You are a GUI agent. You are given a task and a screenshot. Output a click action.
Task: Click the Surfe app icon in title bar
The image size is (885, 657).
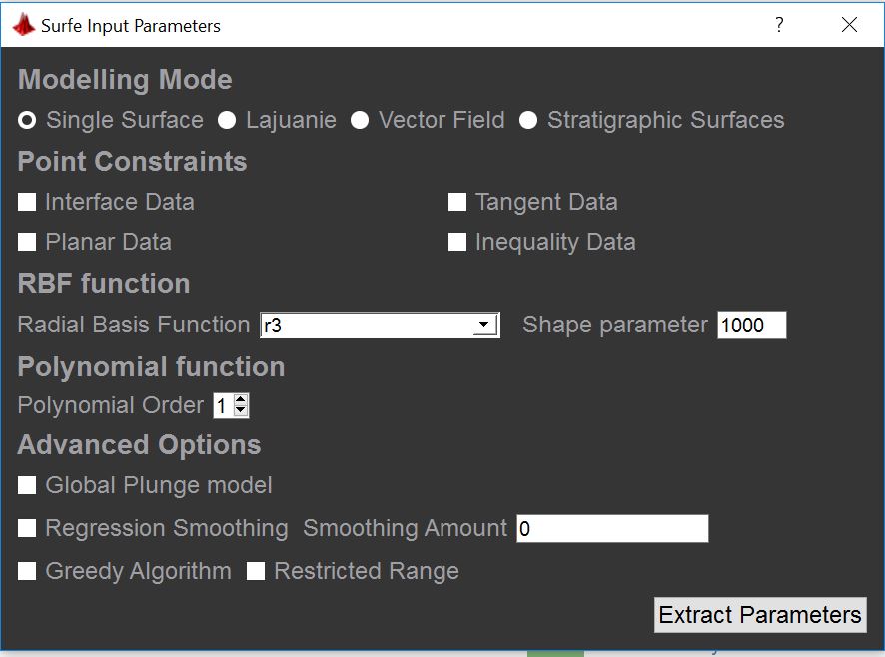(x=23, y=26)
